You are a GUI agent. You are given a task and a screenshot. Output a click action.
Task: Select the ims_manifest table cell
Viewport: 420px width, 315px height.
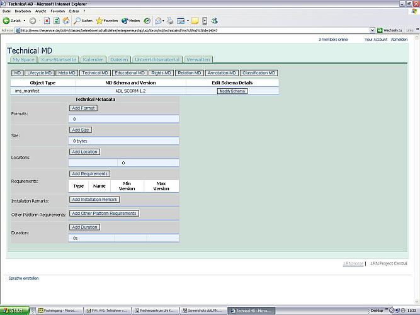[x=43, y=91]
